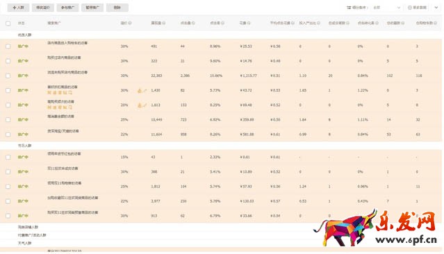This screenshot has height=254, width=444.
Task: Expand the chevron at far right of toolbar
Action: pyautogui.click(x=436, y=8)
